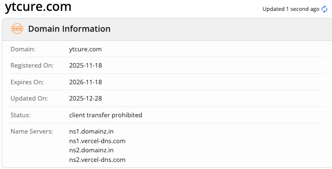Click the 'client transfer prohibited' status

tap(106, 115)
